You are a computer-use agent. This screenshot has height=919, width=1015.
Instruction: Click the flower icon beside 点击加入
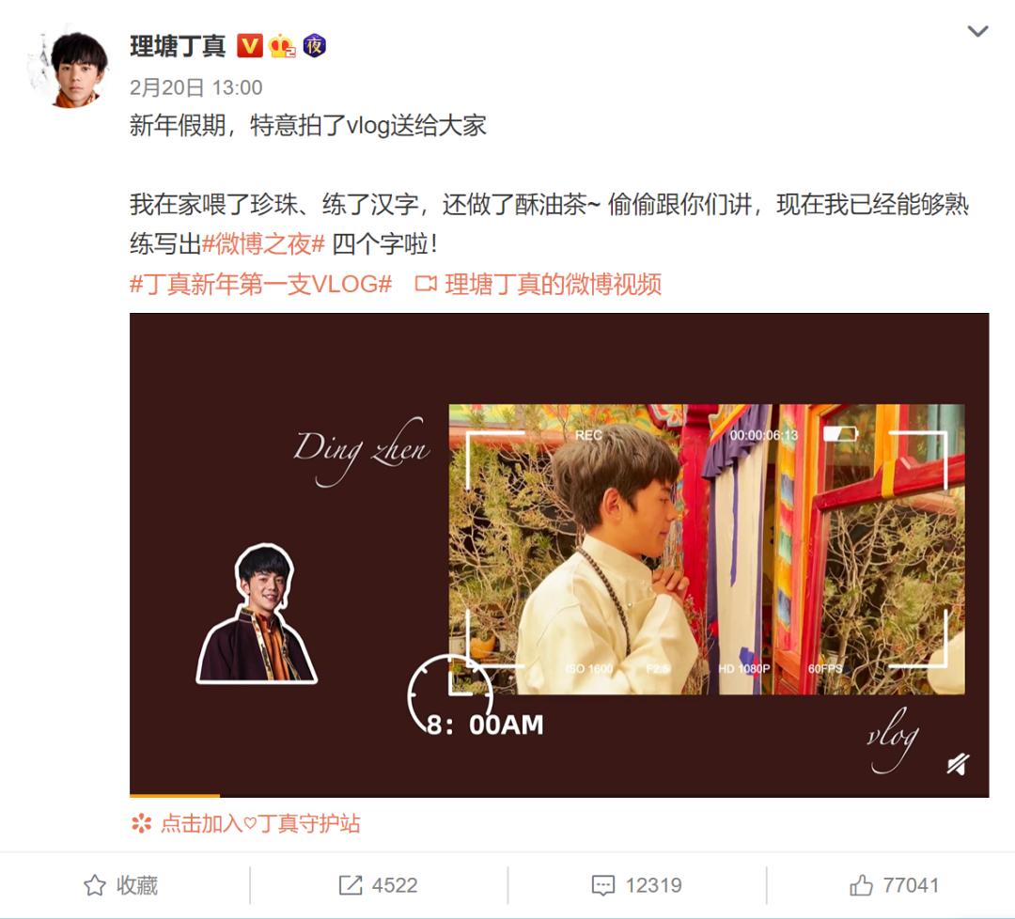click(141, 823)
